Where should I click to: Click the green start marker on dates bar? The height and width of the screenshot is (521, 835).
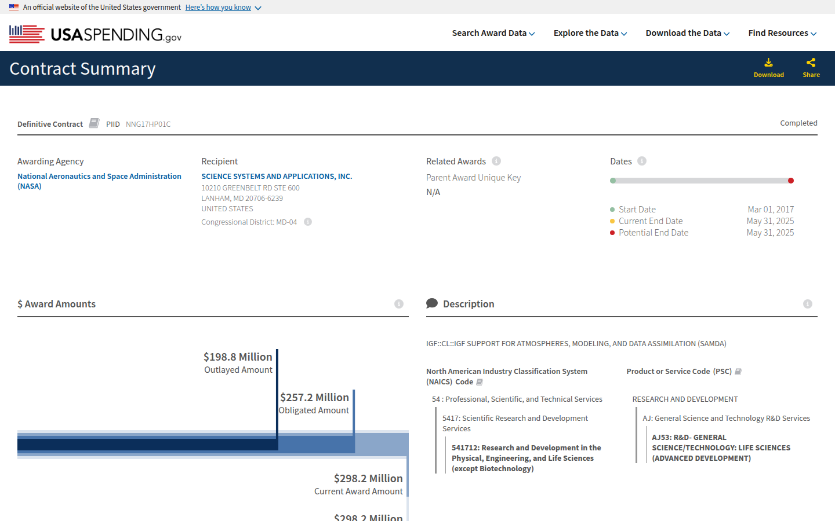click(x=613, y=181)
